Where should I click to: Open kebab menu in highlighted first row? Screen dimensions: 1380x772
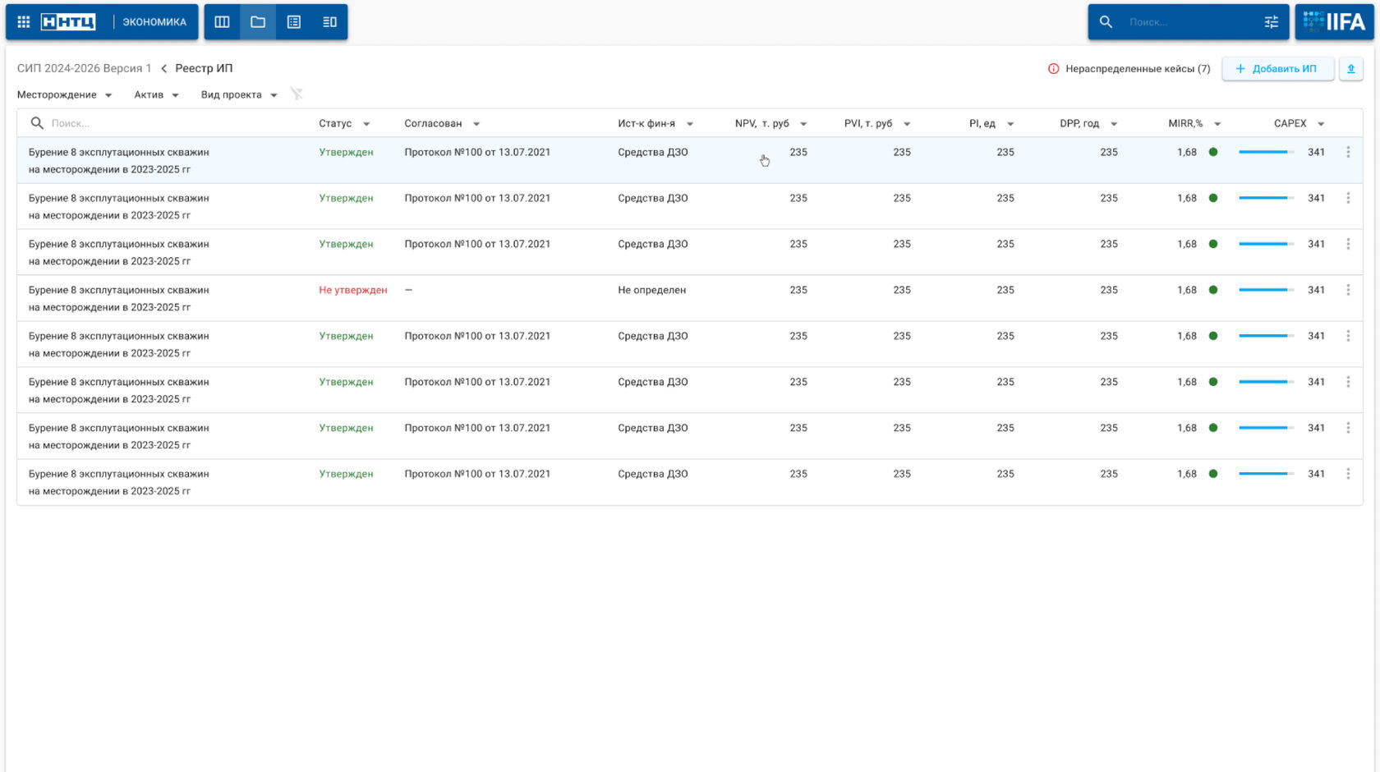coord(1348,152)
